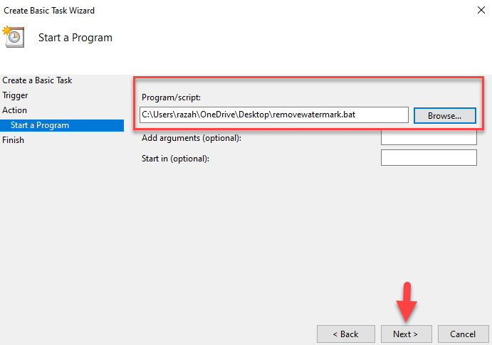Click the 'Start in (optional):' label

176,158
